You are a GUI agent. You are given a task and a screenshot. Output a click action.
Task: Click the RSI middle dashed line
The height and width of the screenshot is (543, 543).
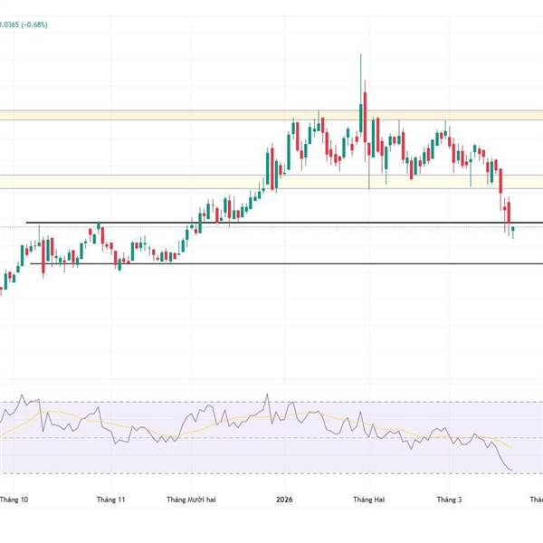point(271,438)
